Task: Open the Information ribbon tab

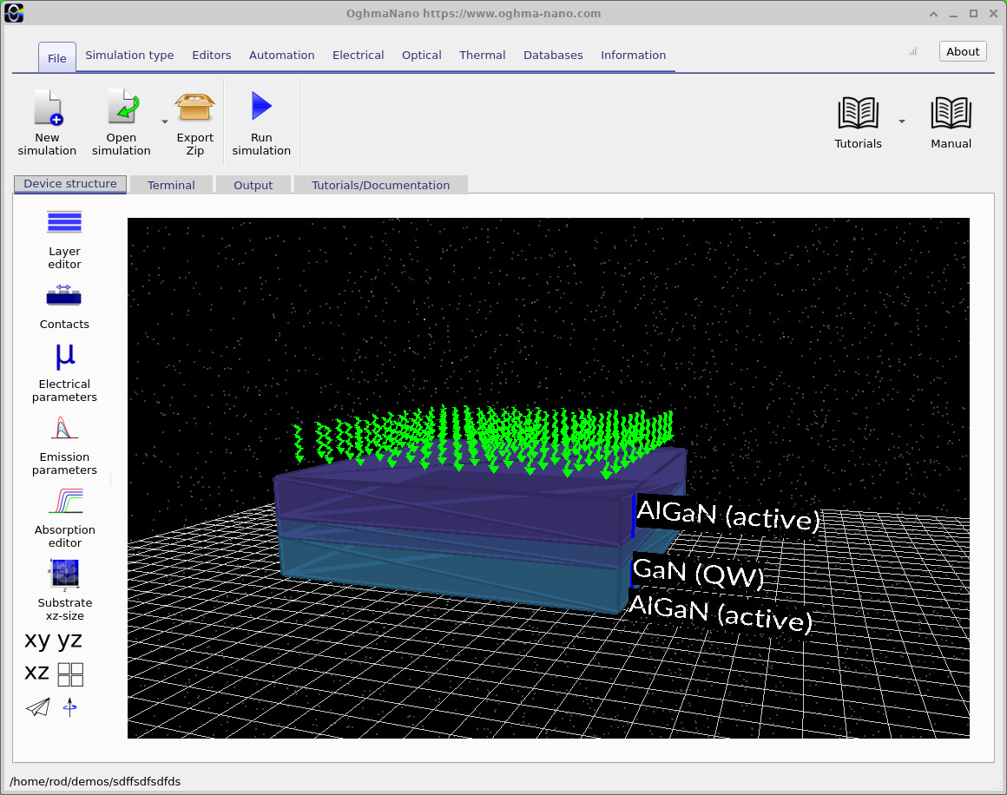Action: 633,56
